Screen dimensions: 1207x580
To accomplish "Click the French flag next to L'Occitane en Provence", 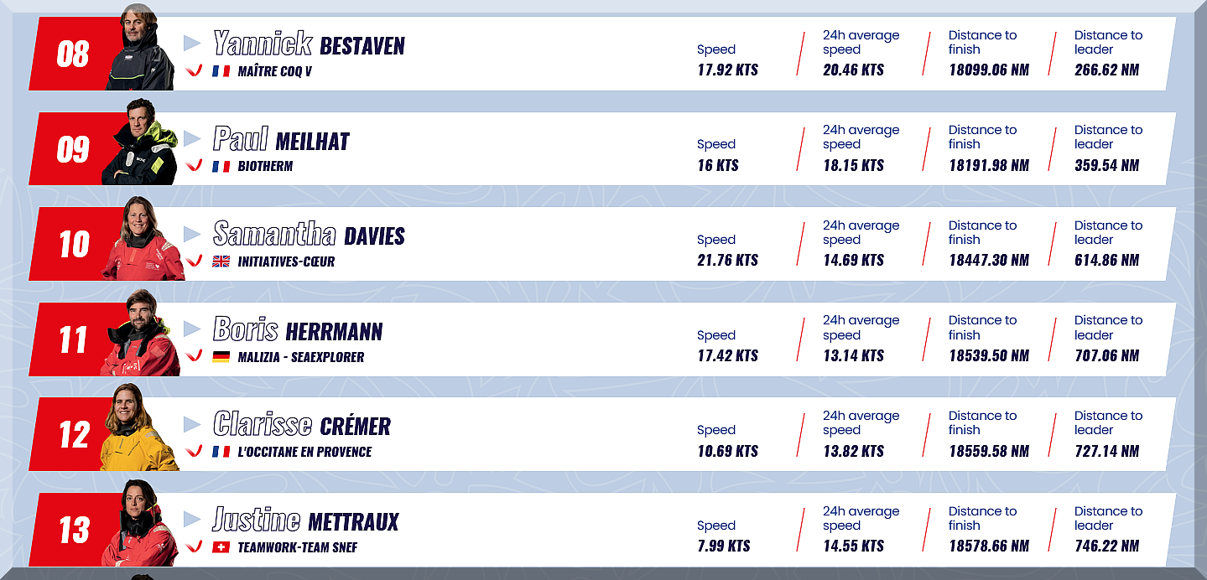I will click(221, 452).
